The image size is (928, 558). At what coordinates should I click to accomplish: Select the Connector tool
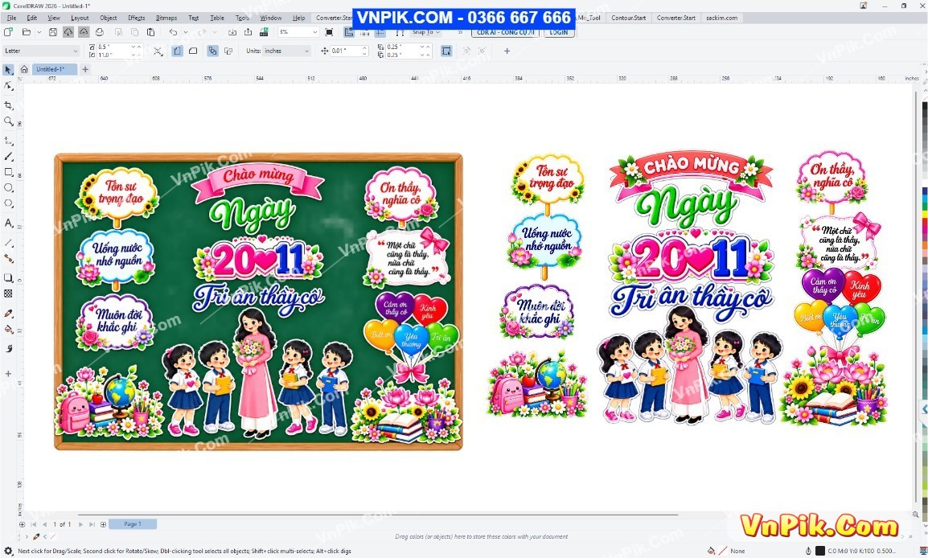[8, 258]
